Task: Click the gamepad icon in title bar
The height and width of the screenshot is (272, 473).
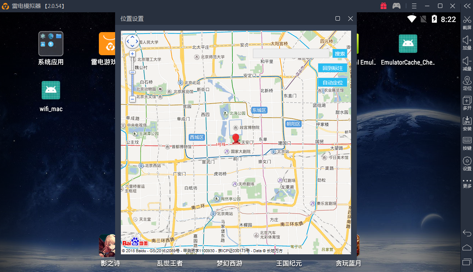Action: [x=397, y=6]
